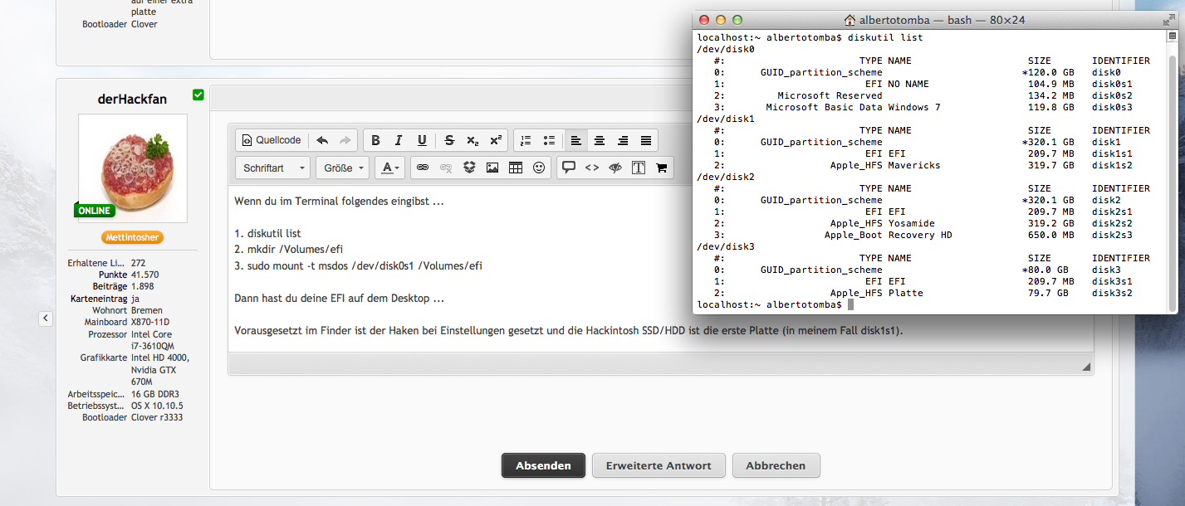Image resolution: width=1185 pixels, height=506 pixels.
Task: Insert a code block
Action: [x=592, y=168]
